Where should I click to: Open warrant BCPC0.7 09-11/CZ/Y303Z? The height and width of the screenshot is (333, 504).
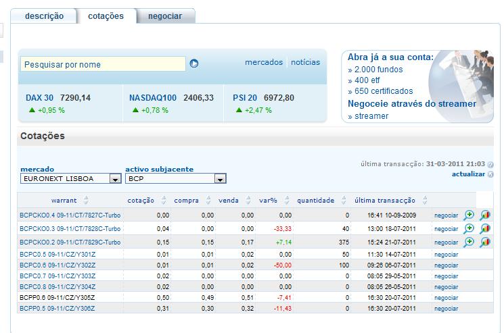coord(58,276)
